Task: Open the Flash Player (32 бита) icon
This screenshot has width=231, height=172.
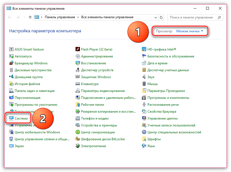Action: 78,49
